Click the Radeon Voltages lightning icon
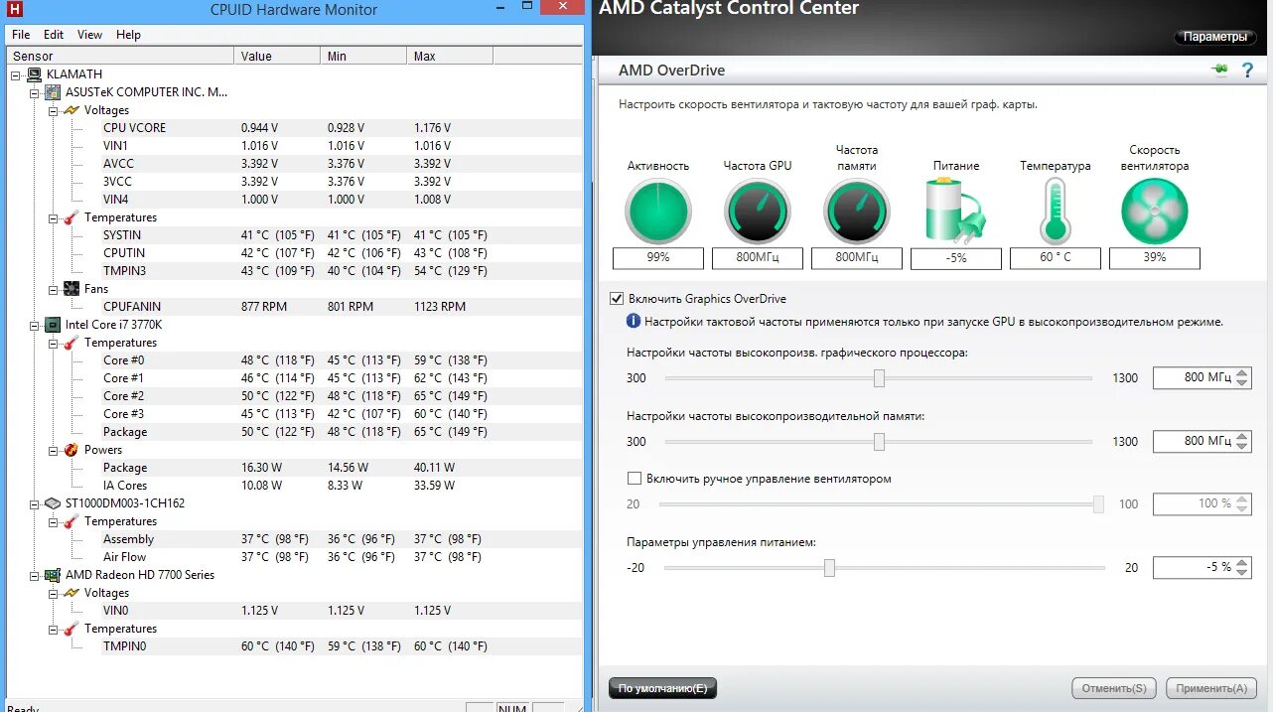The image size is (1273, 712). [x=71, y=593]
